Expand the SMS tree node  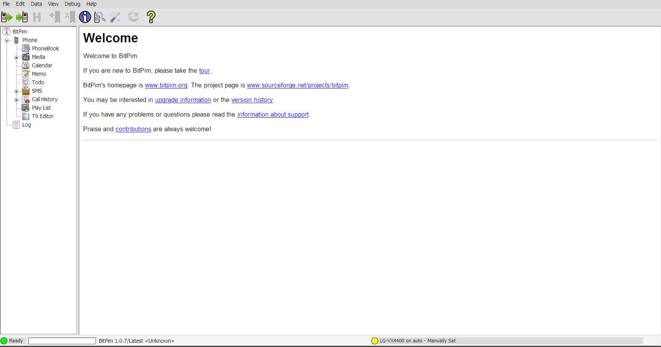pos(16,91)
